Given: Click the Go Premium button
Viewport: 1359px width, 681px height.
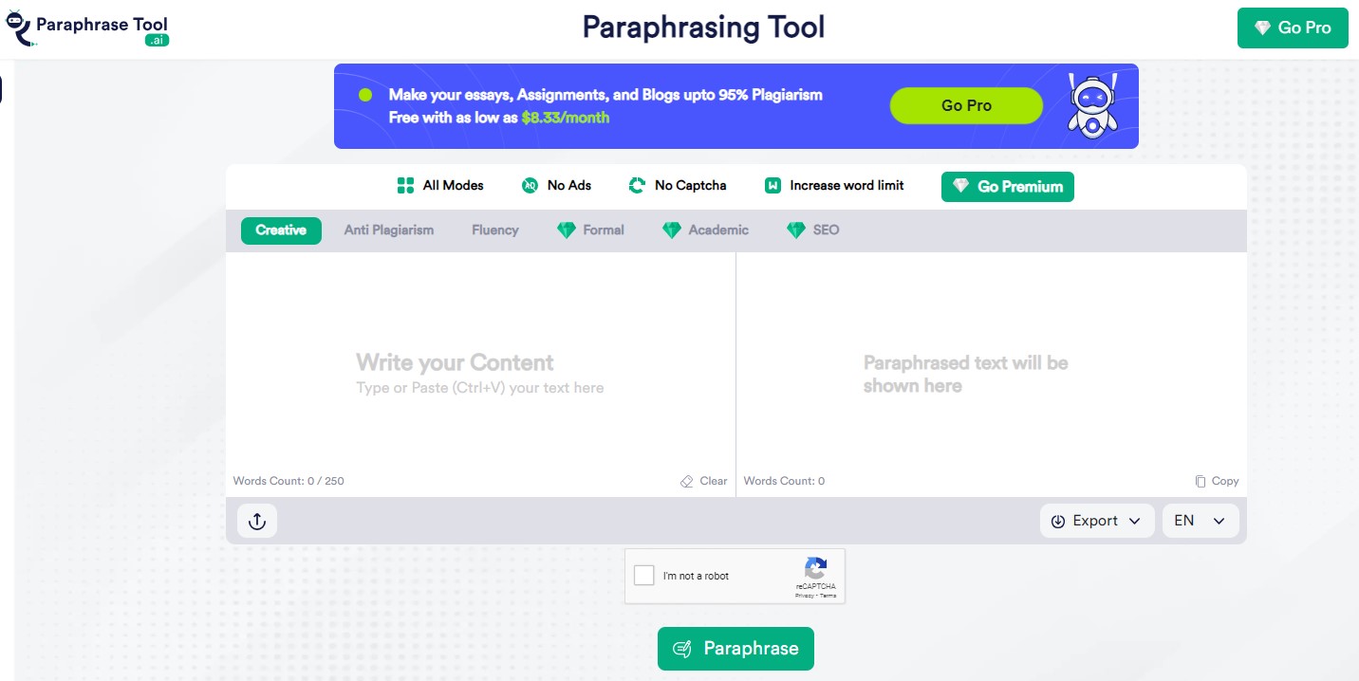Looking at the screenshot, I should tap(1007, 187).
